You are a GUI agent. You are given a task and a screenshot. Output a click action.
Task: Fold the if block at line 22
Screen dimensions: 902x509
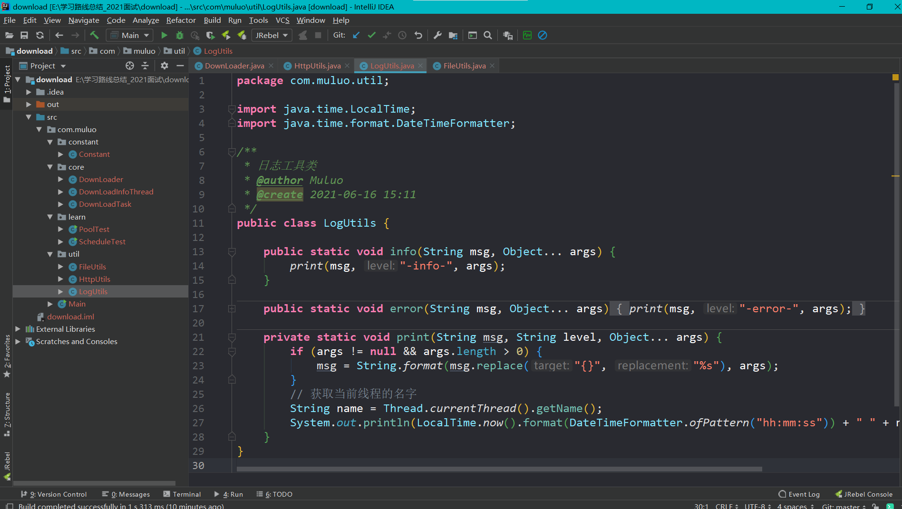pyautogui.click(x=232, y=352)
